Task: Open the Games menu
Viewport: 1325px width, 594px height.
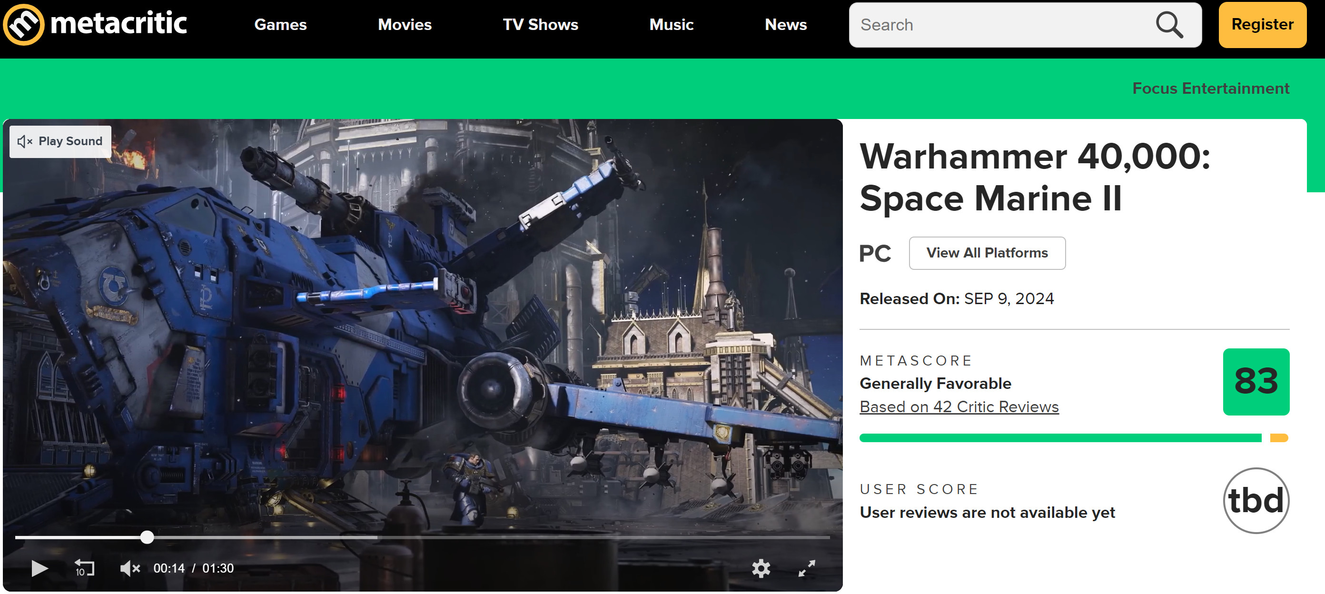Action: tap(280, 25)
